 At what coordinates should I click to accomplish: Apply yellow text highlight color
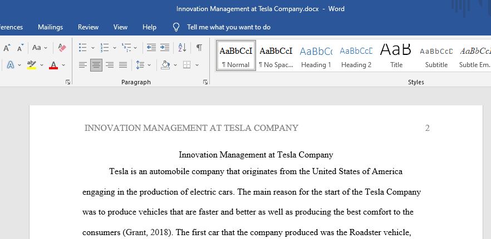tap(32, 65)
